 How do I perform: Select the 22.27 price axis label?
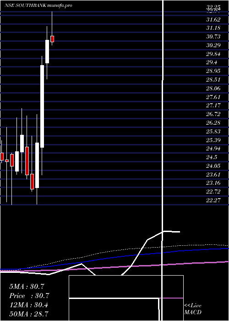coord(213,200)
